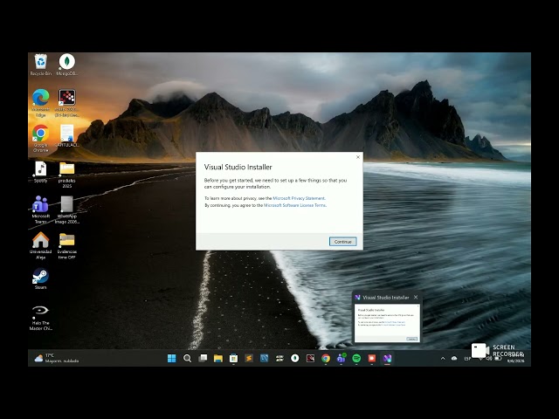The image size is (559, 419).
Task: Open Google Chrome from the taskbar
Action: pos(326,359)
